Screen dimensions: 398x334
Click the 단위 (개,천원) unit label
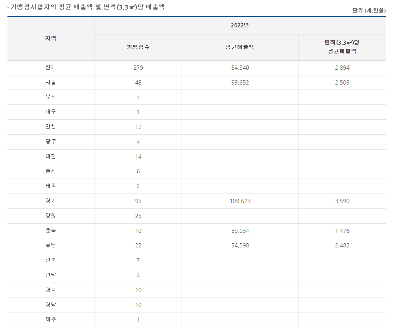point(369,10)
